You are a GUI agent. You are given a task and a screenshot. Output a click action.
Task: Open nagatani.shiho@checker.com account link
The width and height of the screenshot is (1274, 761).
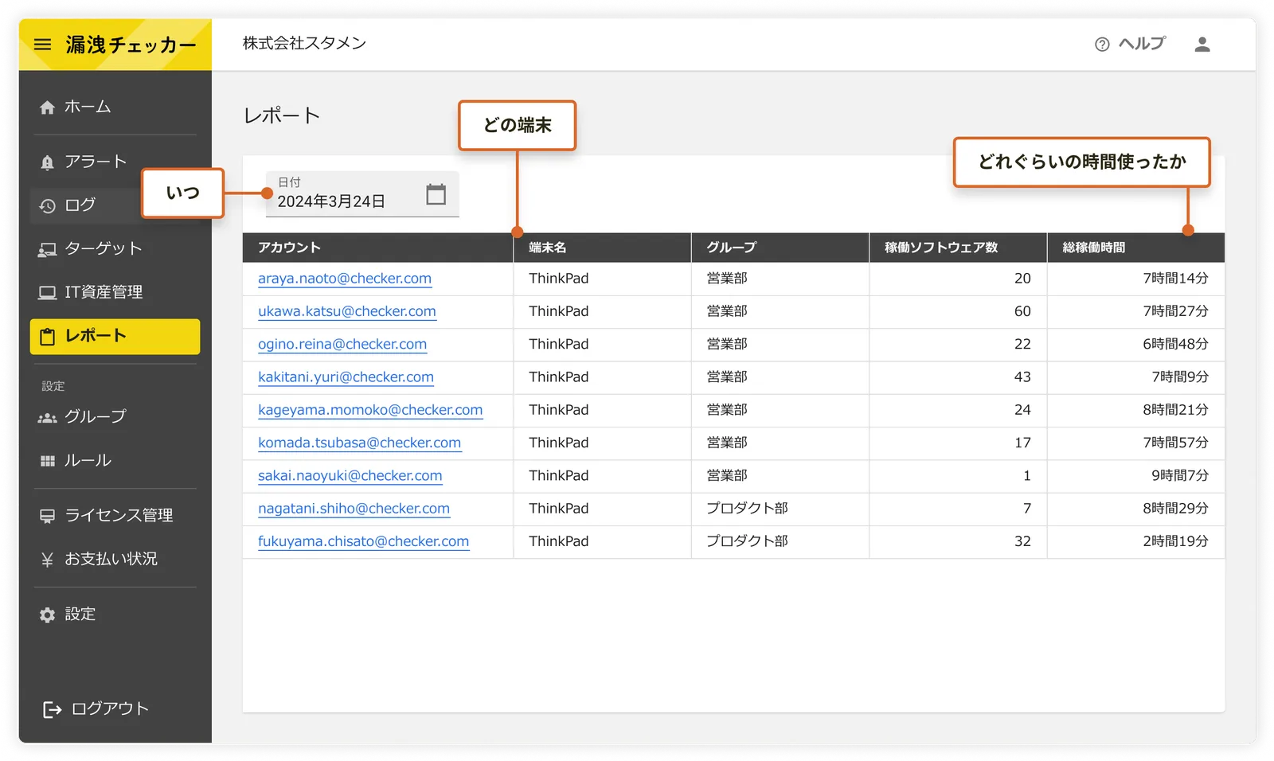click(354, 509)
